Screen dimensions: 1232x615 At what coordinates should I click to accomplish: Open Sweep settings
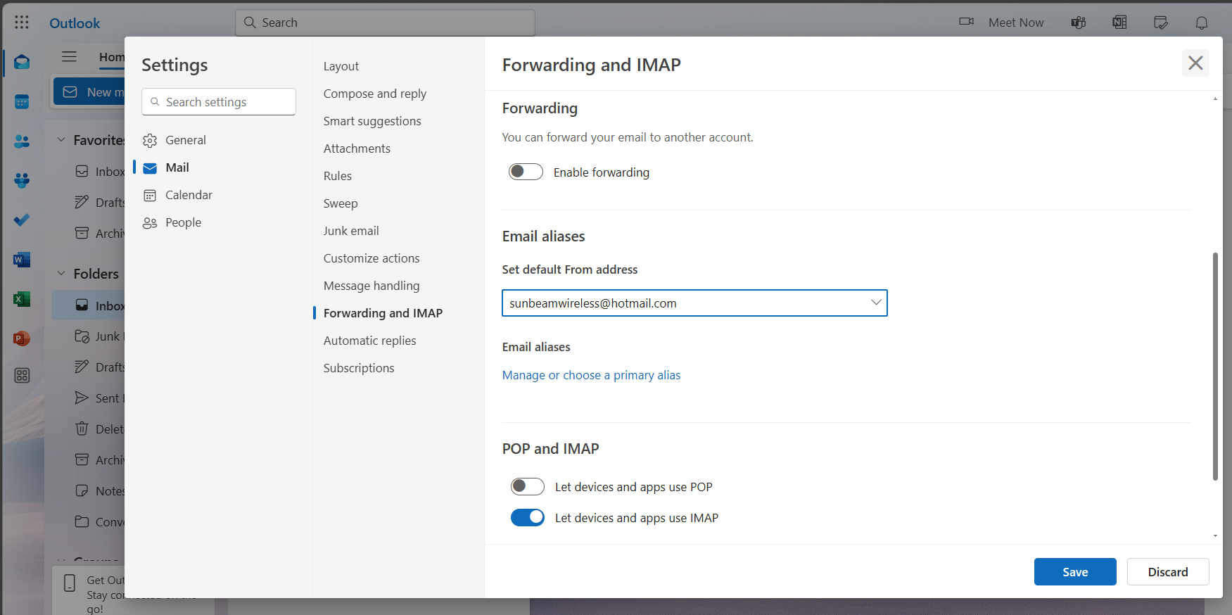(x=341, y=203)
